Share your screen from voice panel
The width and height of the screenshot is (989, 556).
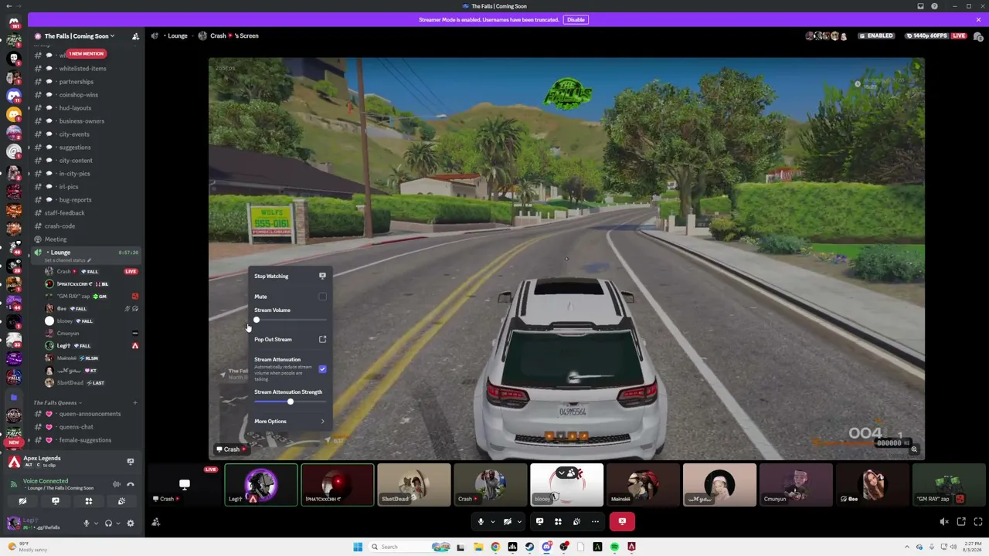click(56, 501)
